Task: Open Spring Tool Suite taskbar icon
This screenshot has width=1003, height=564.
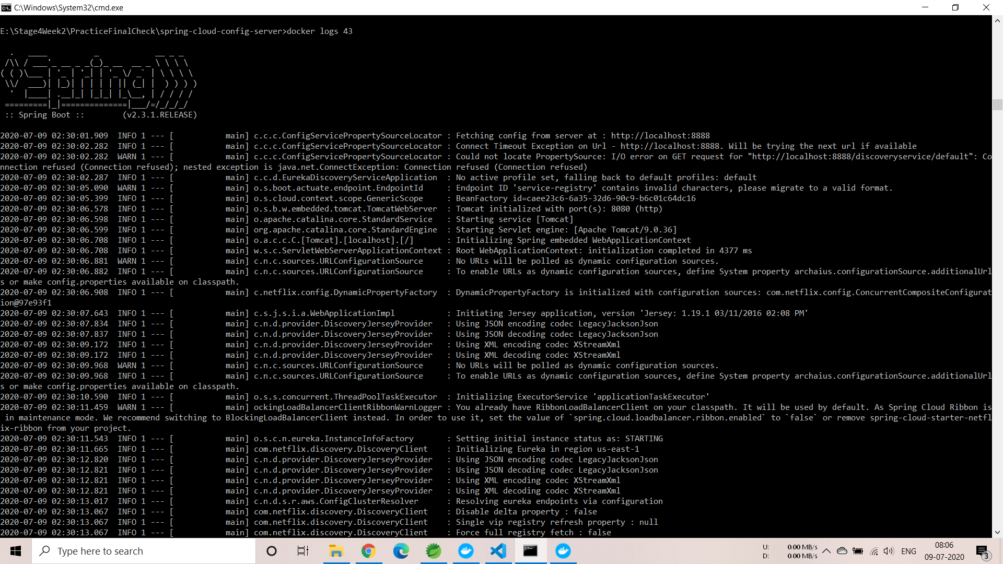Action: [433, 551]
